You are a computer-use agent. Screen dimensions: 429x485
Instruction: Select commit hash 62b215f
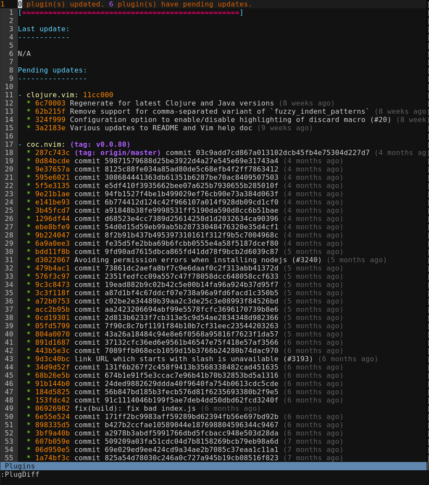(50, 111)
